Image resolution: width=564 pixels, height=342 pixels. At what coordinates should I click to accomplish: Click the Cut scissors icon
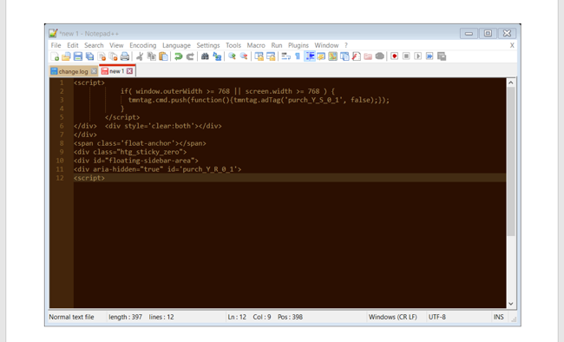(140, 56)
